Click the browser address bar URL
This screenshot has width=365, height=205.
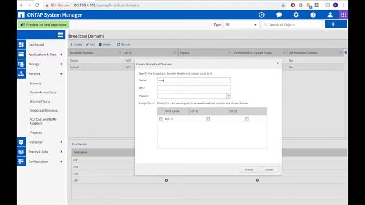(x=106, y=5)
